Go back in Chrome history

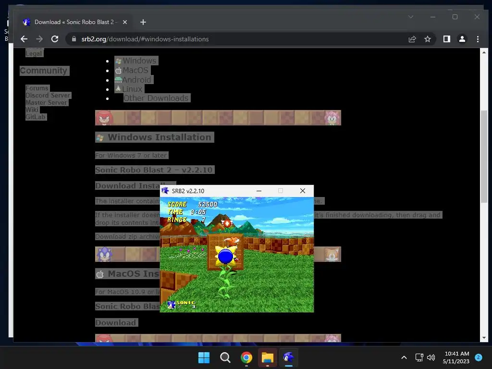[x=24, y=39]
